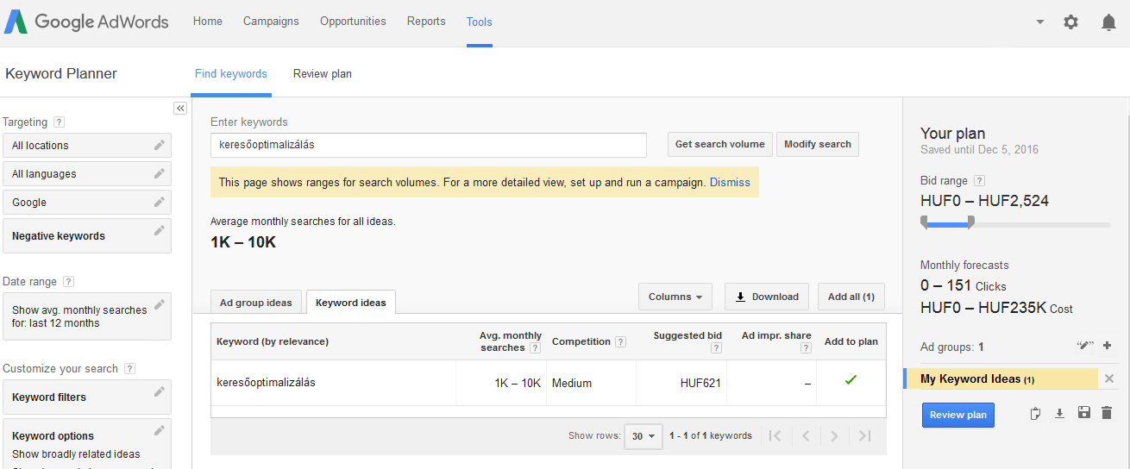Edit ad group keywords pencil icon
Image resolution: width=1130 pixels, height=469 pixels.
[1085, 346]
